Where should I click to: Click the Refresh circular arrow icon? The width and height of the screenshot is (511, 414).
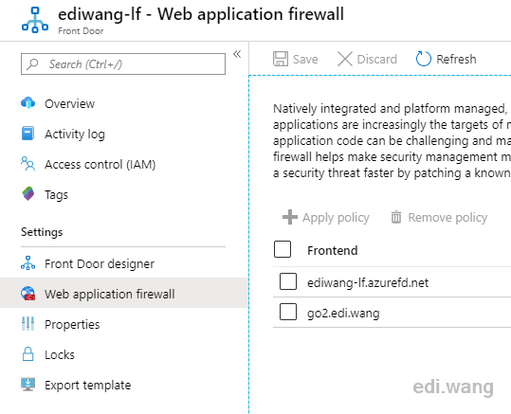tap(424, 59)
